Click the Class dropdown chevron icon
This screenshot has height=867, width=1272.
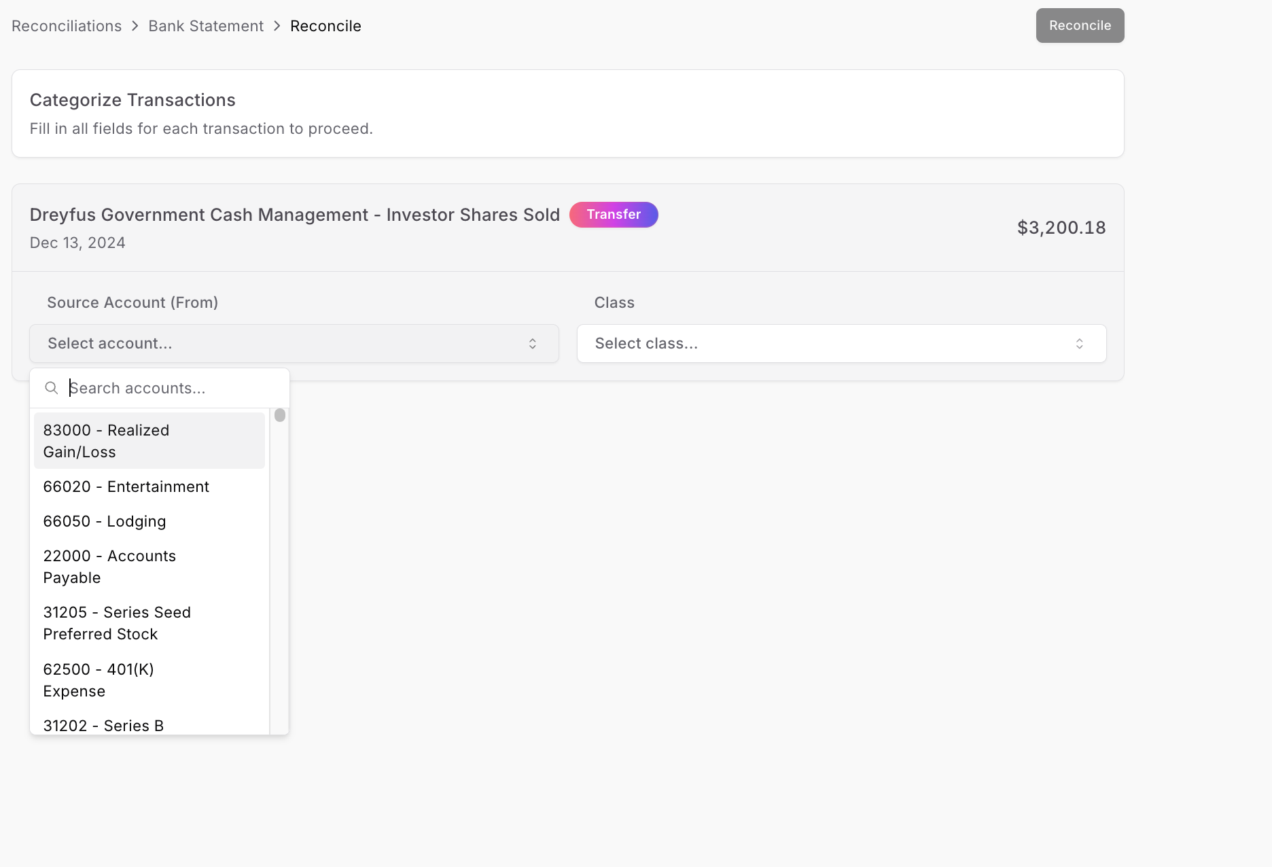coord(1080,344)
